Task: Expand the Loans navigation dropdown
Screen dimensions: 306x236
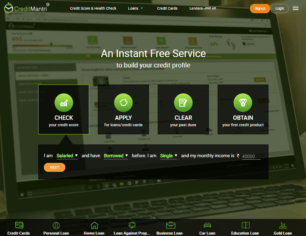Action: pos(136,8)
